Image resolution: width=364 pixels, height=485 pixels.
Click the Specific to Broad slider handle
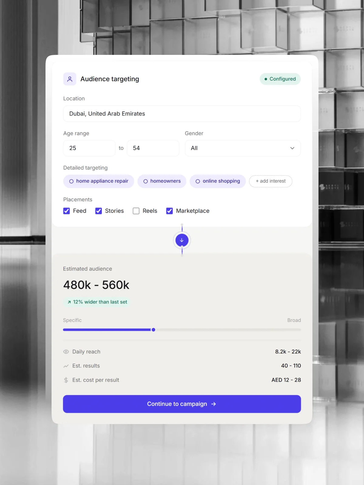pos(153,330)
